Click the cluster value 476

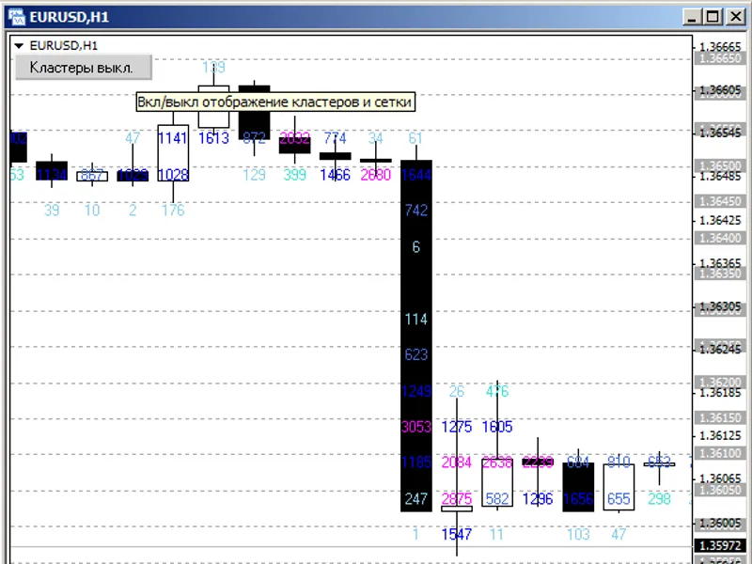click(497, 391)
